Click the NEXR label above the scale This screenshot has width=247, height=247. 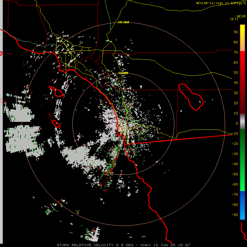(241, 16)
